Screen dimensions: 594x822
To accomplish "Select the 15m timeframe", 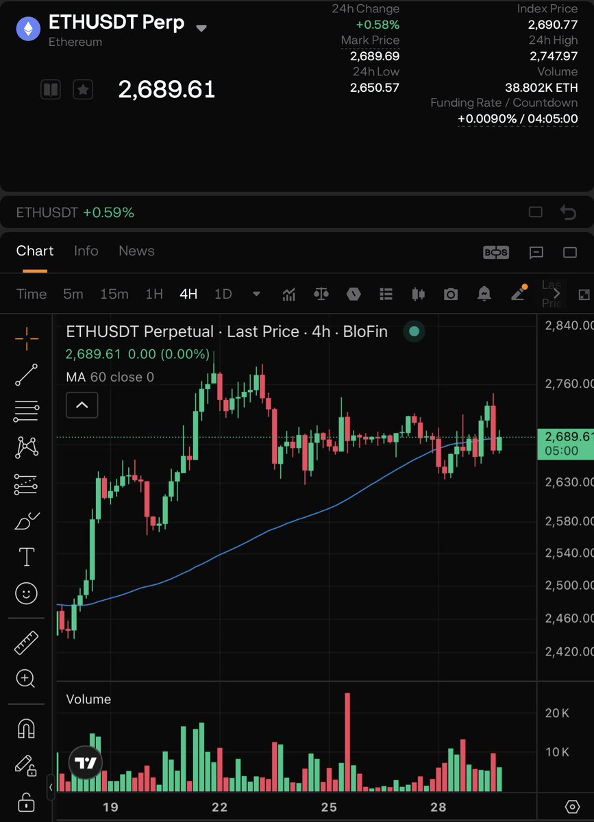I will [114, 294].
